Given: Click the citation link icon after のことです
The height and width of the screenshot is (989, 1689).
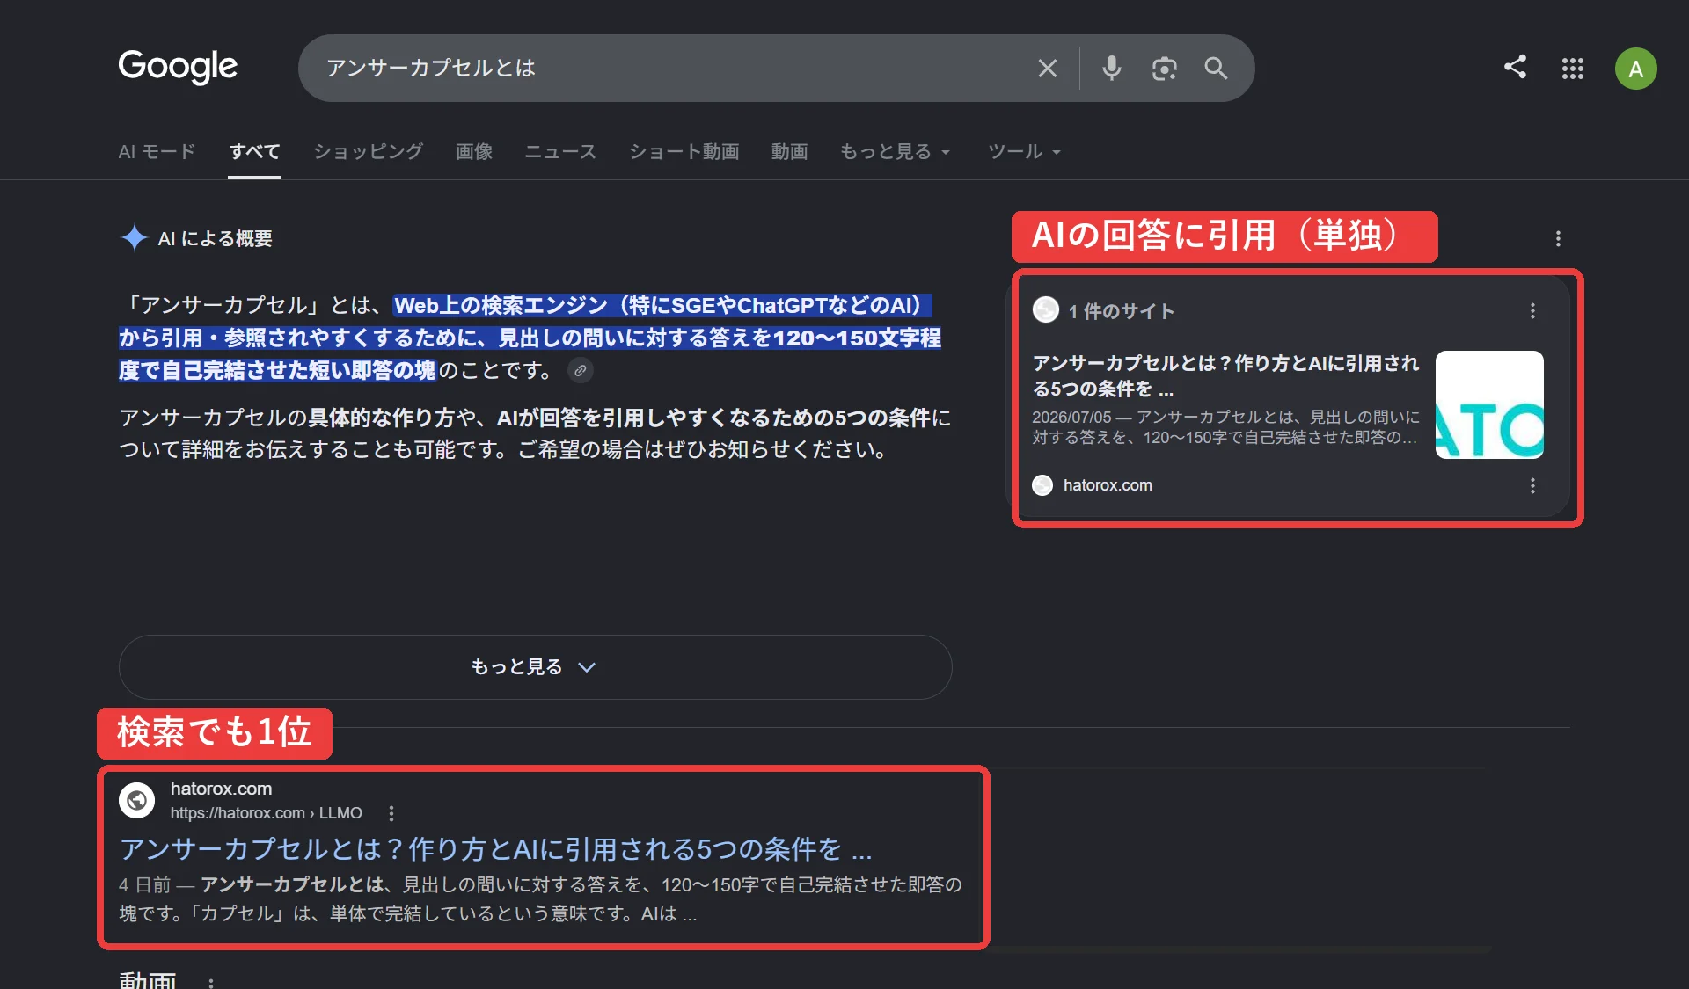Looking at the screenshot, I should pos(580,370).
